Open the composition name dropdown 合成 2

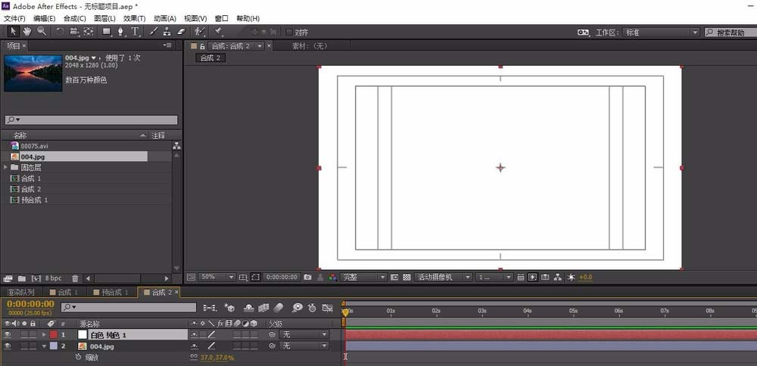click(260, 46)
